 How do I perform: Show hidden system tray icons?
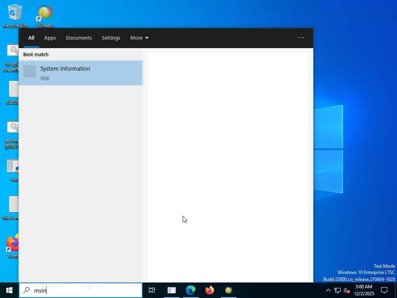(x=328, y=290)
